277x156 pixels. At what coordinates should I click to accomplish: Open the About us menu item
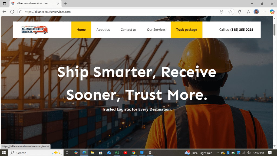[x=103, y=30]
